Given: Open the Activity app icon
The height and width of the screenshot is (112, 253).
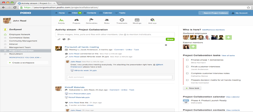Looking at the screenshot, I should [61, 20].
